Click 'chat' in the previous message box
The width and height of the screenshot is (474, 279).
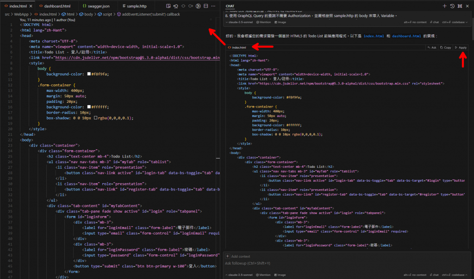[x=434, y=22]
